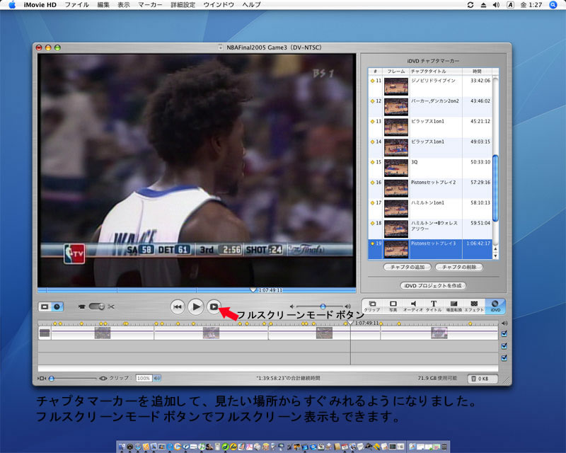Switch to timeline viewer with clock icon
Image resolution: width=566 pixels, height=453 pixels.
57,306
